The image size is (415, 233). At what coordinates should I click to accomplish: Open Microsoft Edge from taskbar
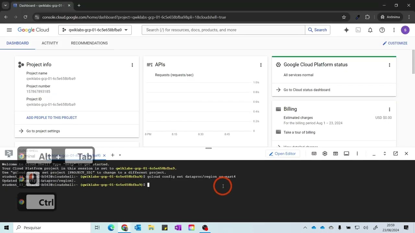pos(111,227)
